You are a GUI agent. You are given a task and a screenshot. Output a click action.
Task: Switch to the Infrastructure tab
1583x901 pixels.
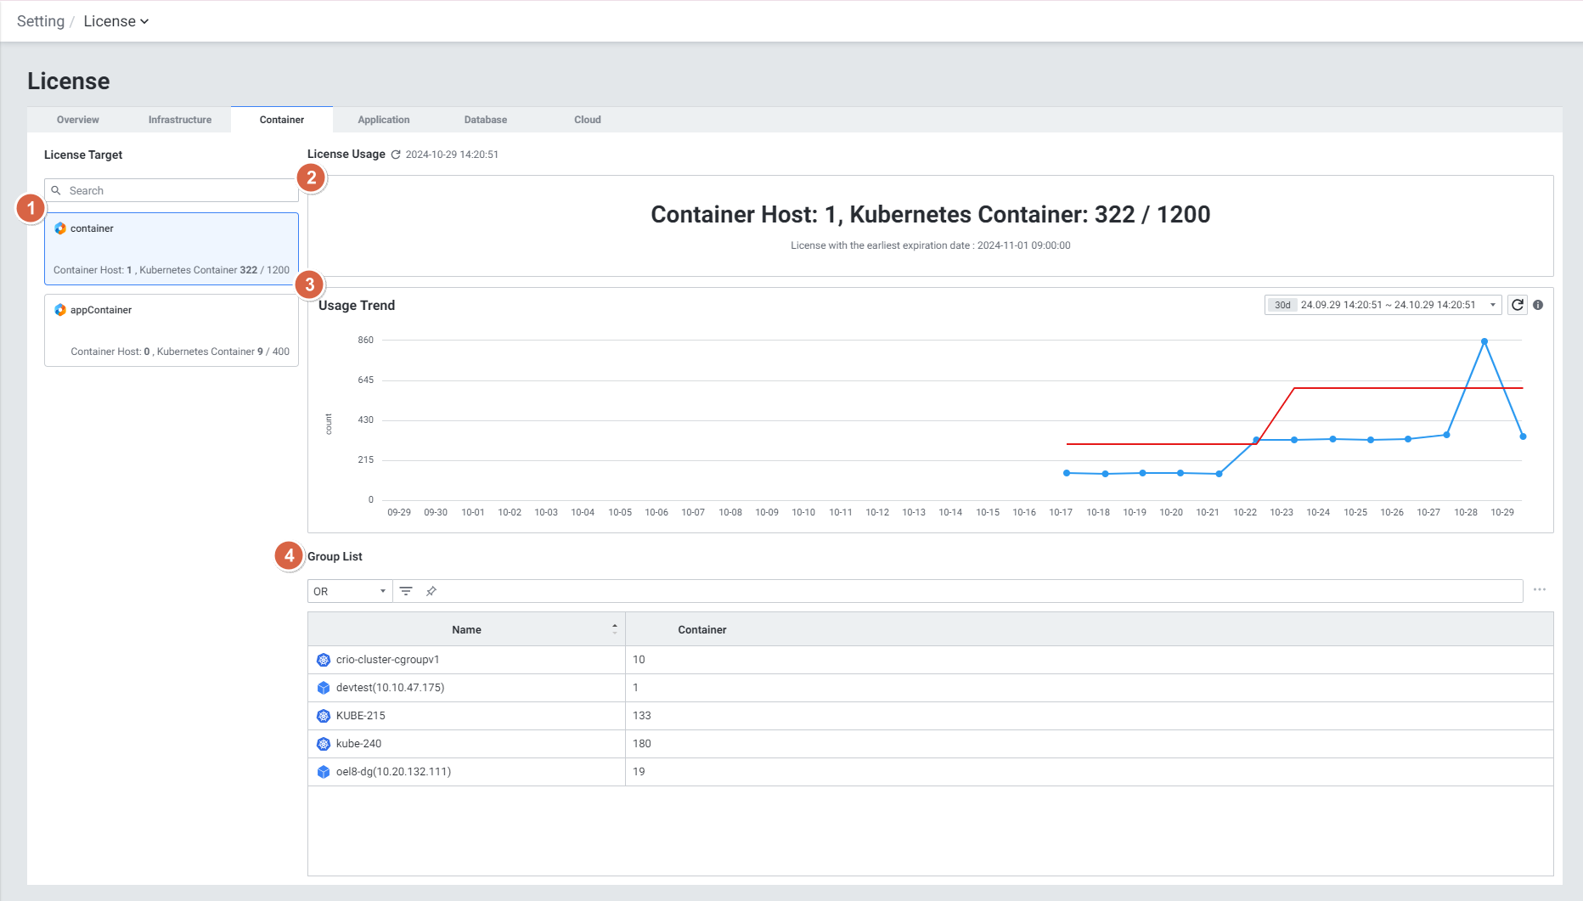[180, 120]
